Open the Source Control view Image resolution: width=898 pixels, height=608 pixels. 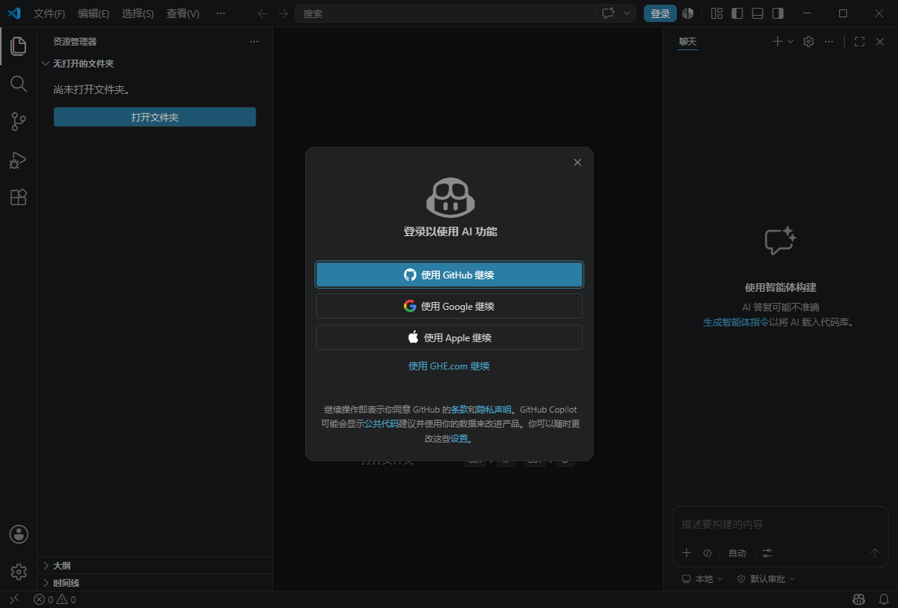coord(18,122)
